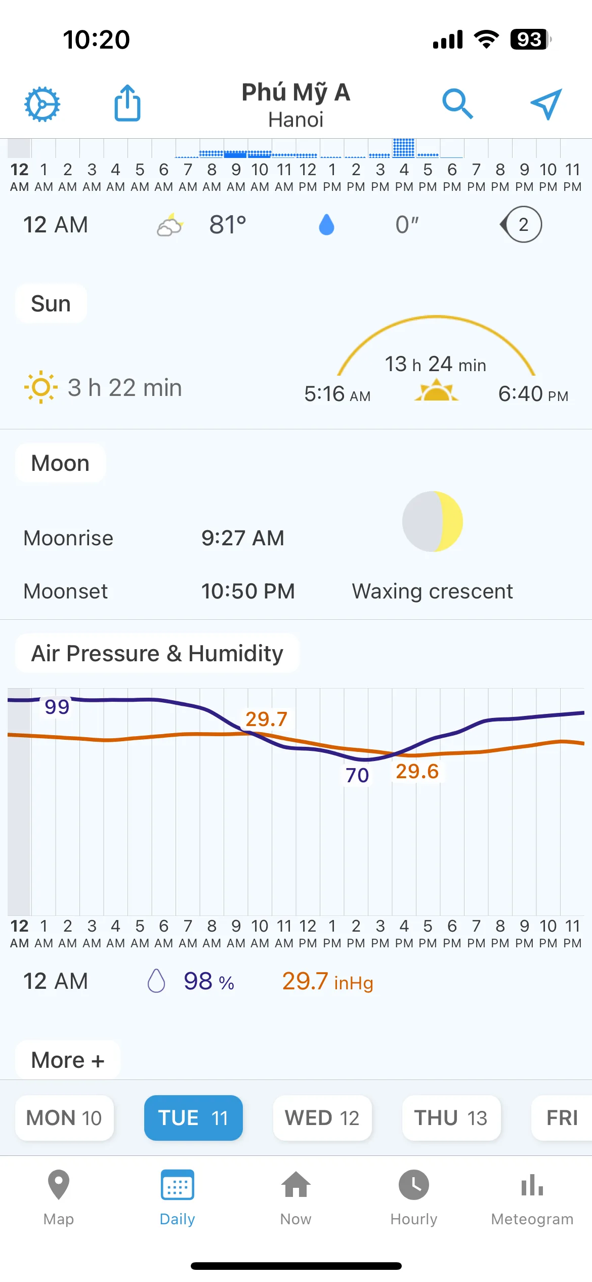Viewport: 592px width, 1282px height.
Task: Tap the current location arrow icon
Action: [x=546, y=104]
